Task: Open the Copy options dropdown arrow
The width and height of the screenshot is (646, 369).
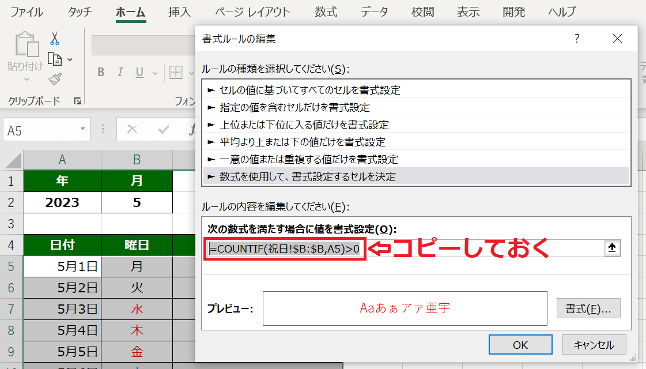Action: (x=70, y=59)
